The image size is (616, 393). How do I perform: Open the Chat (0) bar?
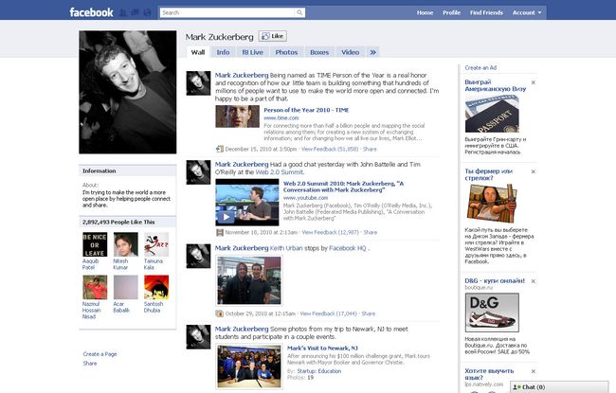coord(559,387)
